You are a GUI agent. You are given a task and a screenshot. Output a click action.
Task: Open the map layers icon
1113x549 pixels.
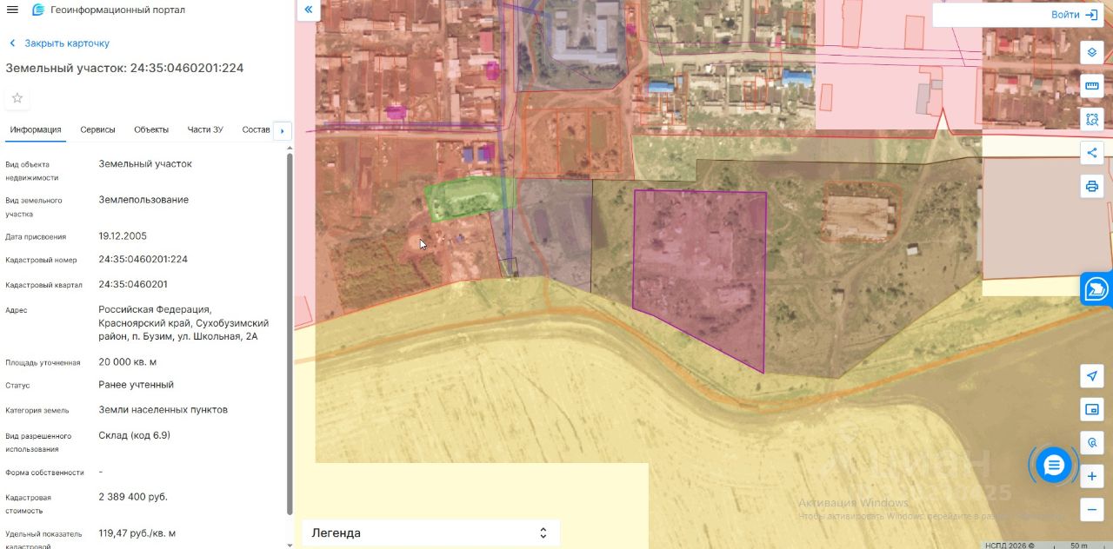(x=1092, y=53)
